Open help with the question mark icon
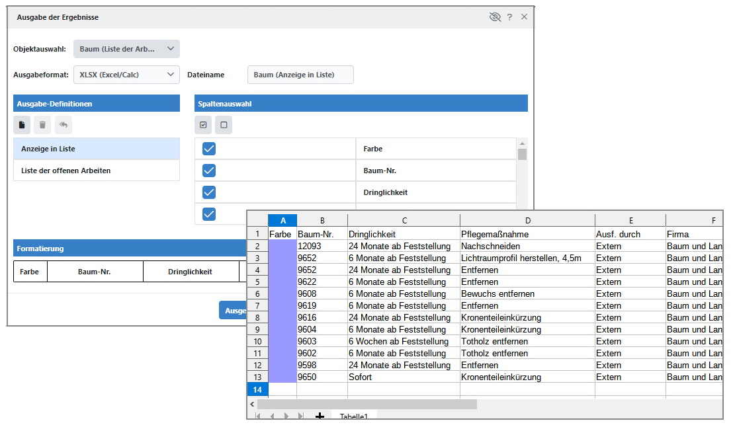The image size is (733, 429). [x=509, y=17]
